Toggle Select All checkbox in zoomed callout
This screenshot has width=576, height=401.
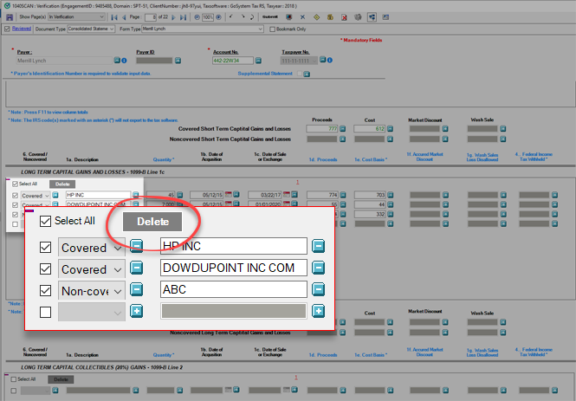(x=46, y=221)
